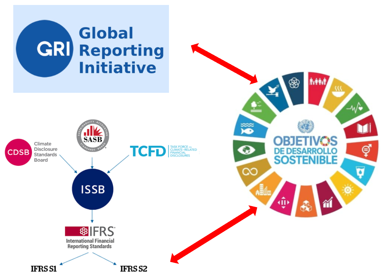Click 'OBJETIVOS DE DESARROLLO SOSTENIBLE' title text
The width and height of the screenshot is (385, 279).
[x=305, y=150]
